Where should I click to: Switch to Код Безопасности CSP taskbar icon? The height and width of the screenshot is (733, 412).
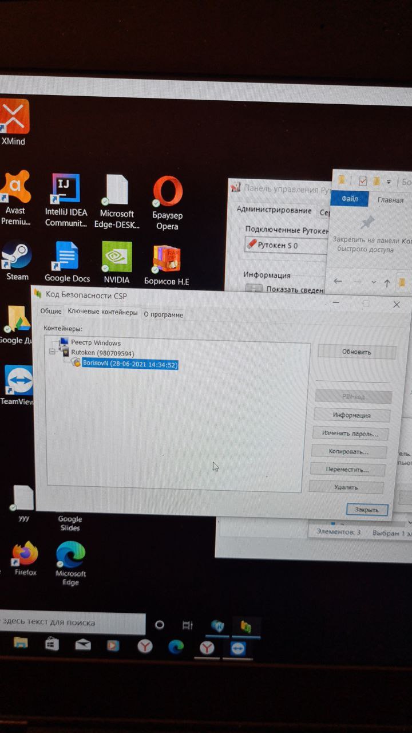pyautogui.click(x=246, y=626)
